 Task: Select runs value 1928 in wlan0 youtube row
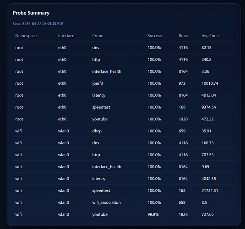pos(183,214)
